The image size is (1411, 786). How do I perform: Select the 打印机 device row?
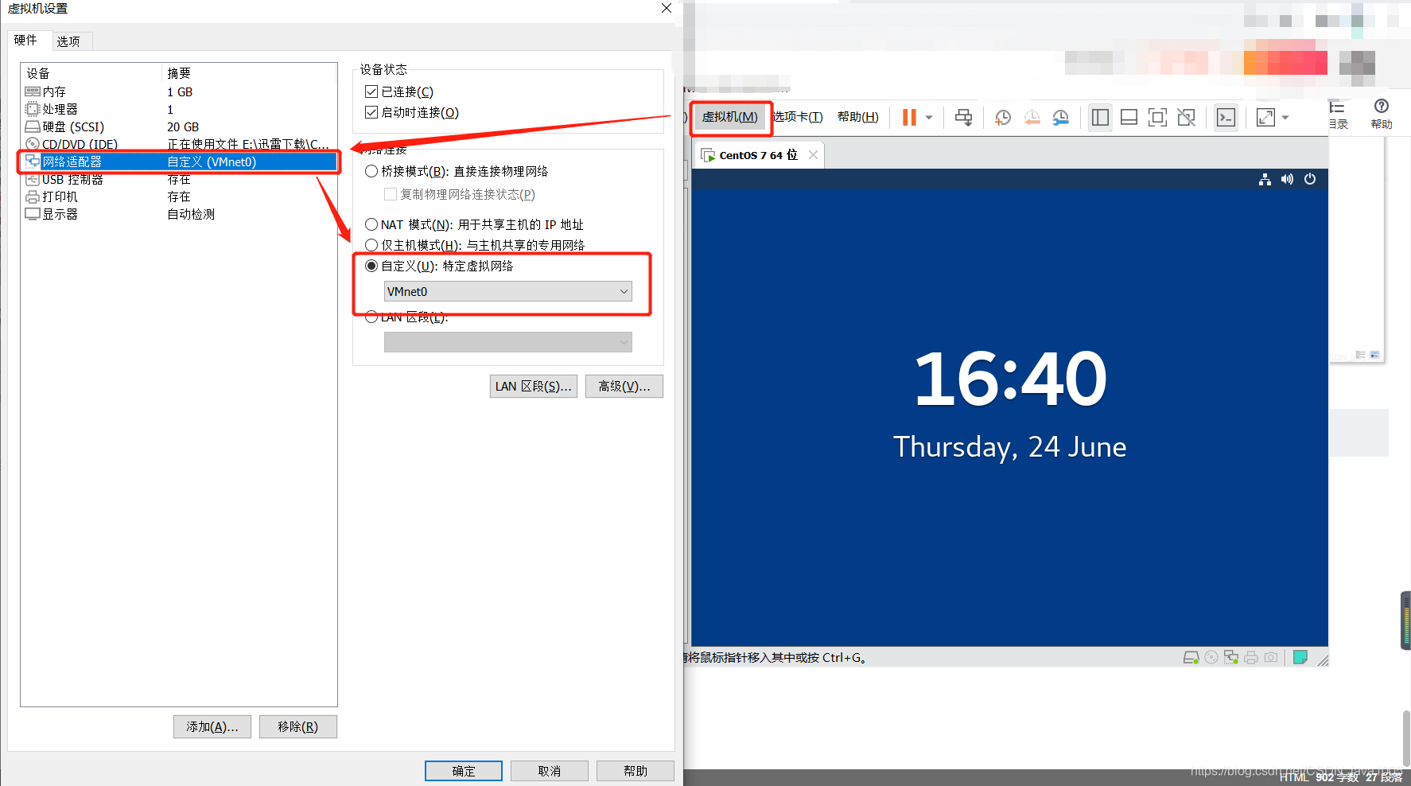179,196
